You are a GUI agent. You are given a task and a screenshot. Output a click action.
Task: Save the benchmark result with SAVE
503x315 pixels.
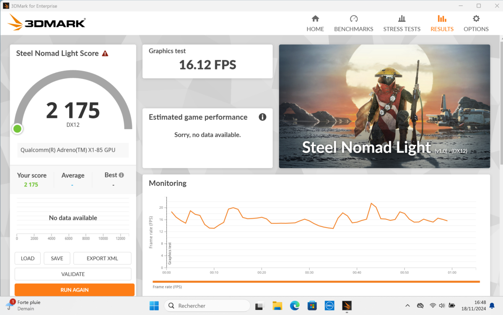coord(57,258)
